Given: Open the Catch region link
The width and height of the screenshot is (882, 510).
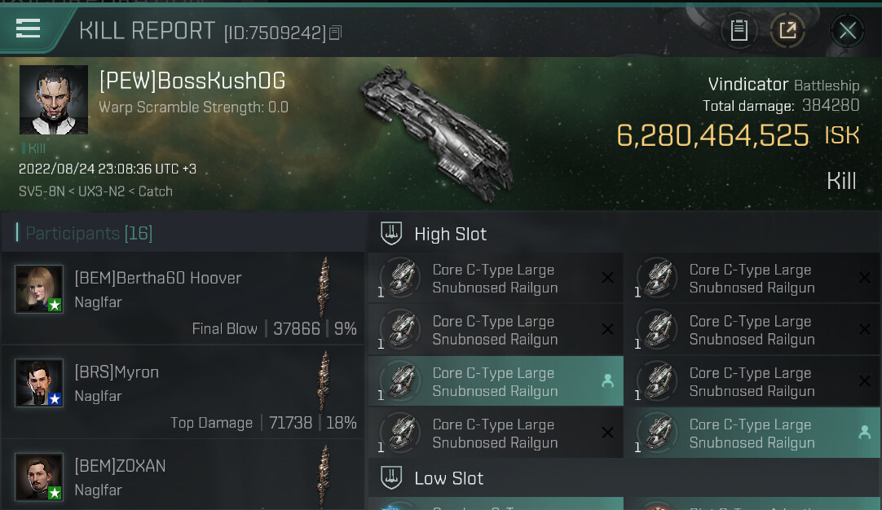Looking at the screenshot, I should point(155,191).
